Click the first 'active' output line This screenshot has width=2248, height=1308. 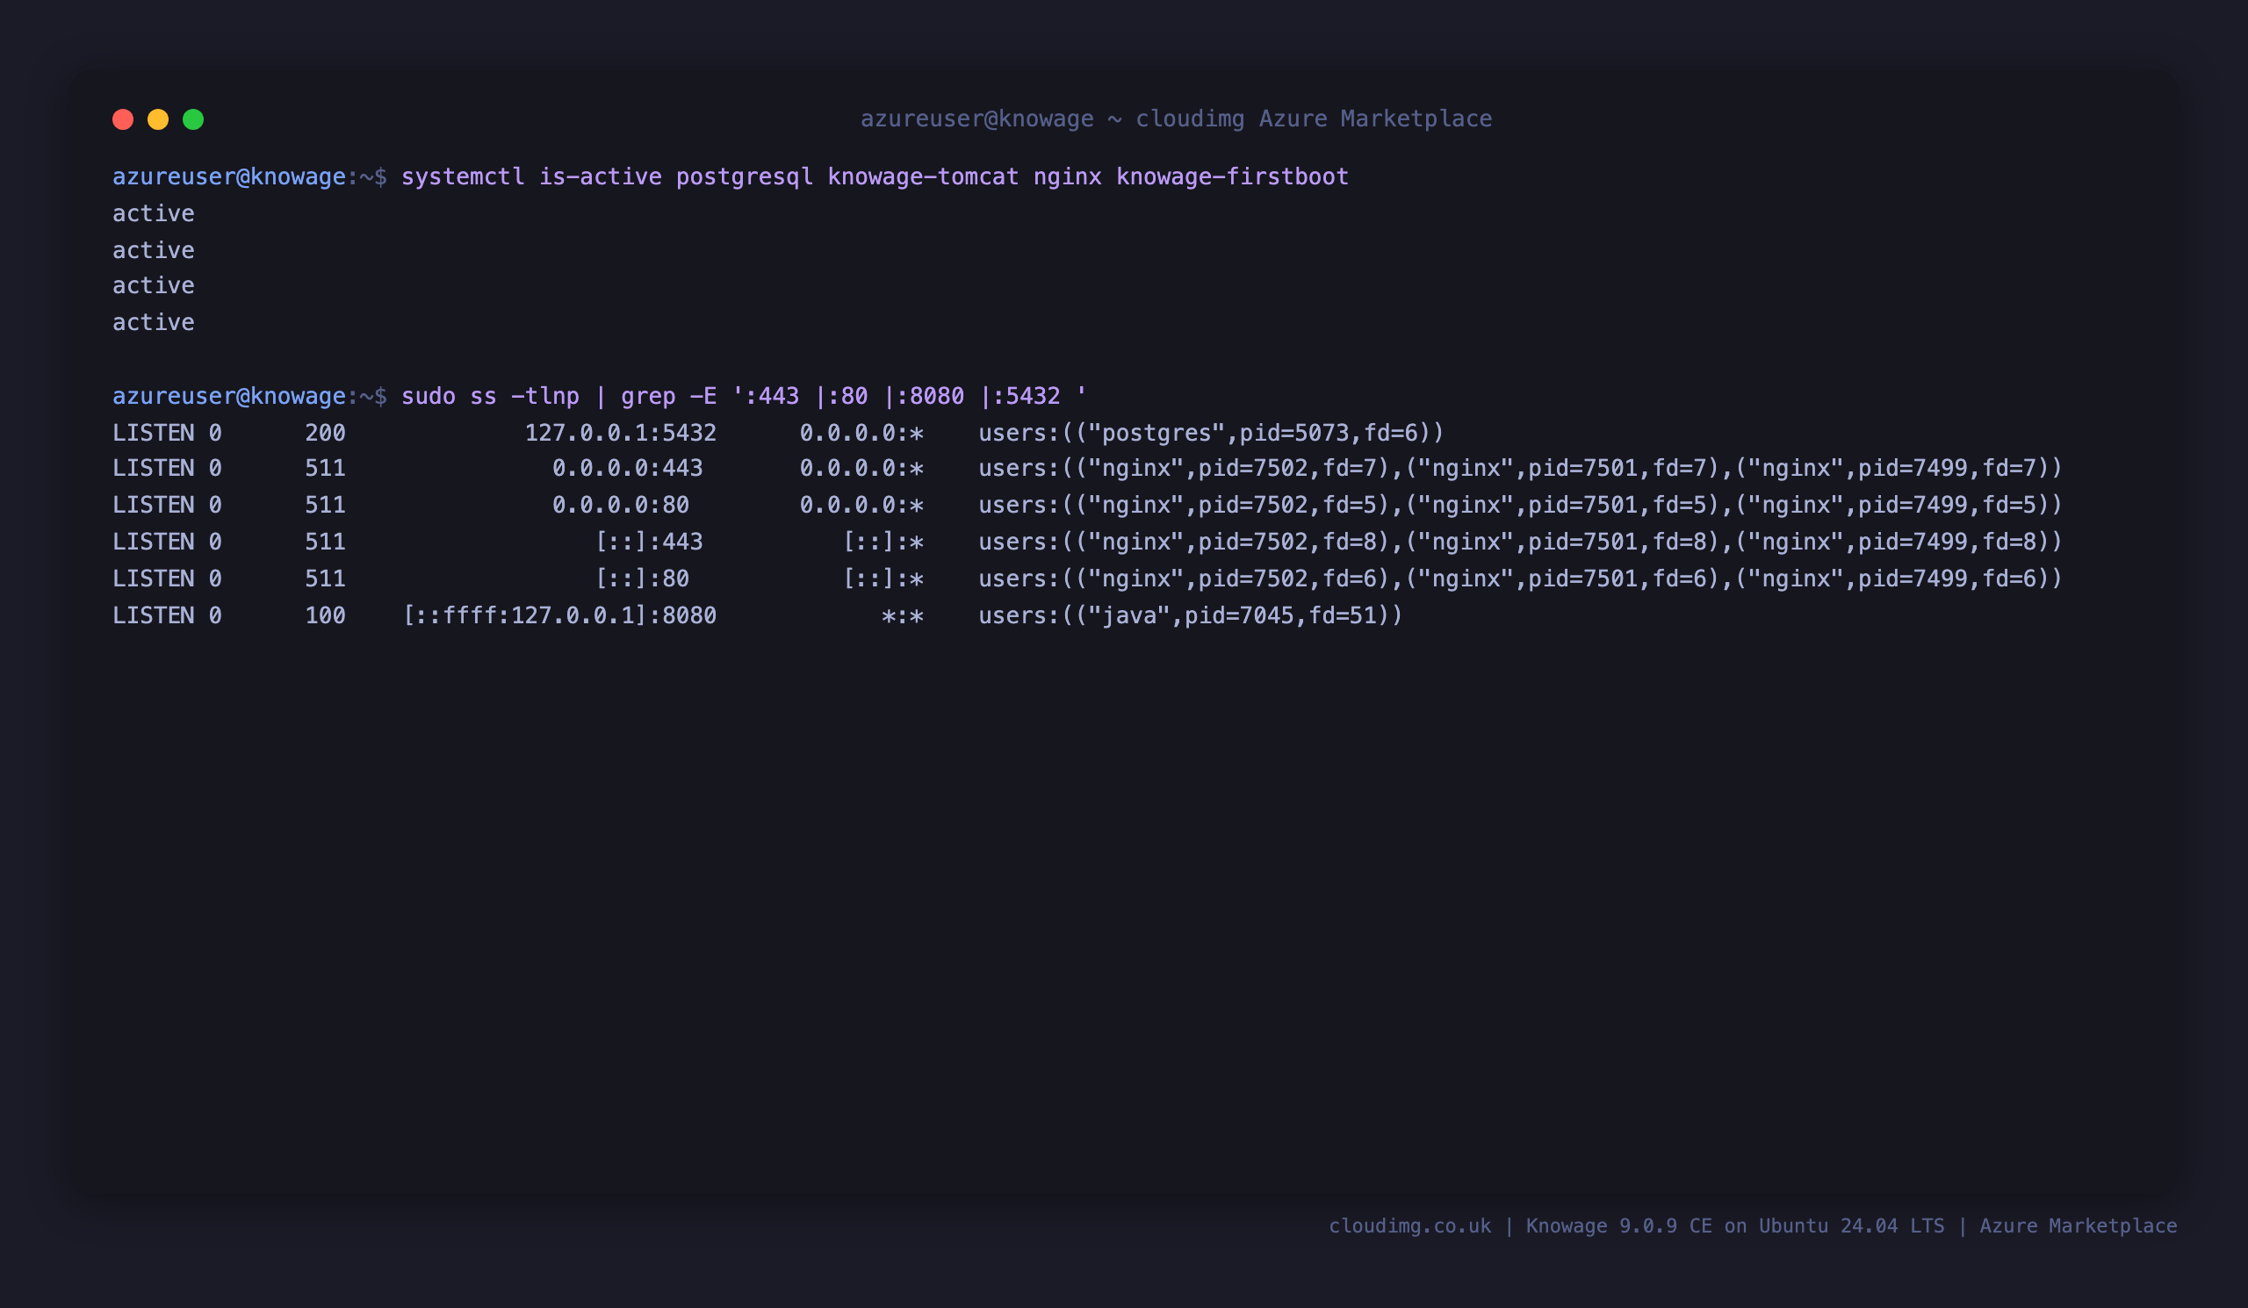click(x=154, y=213)
